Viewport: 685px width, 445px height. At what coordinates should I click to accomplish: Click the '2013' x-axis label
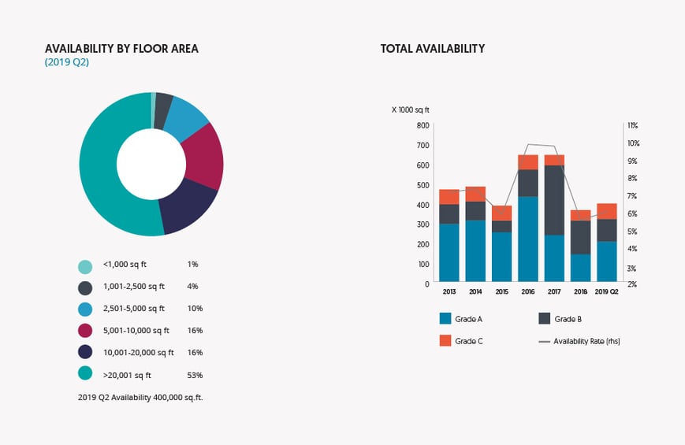point(449,291)
